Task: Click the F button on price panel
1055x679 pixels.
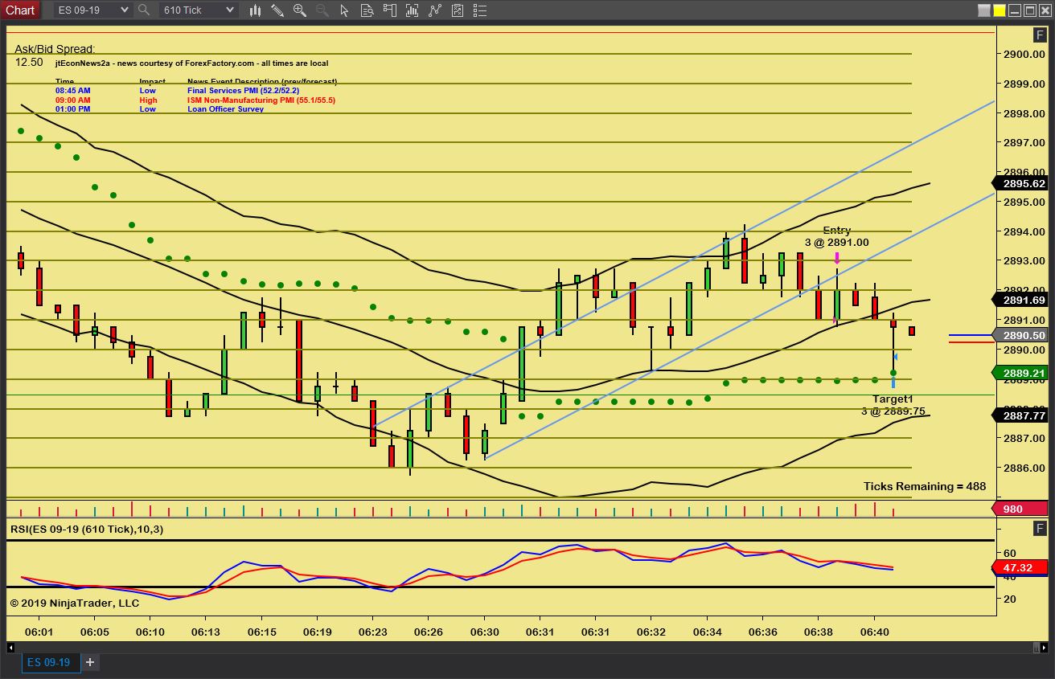Action: pos(1039,35)
